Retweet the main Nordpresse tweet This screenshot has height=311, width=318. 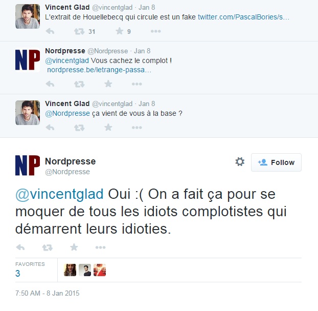point(48,247)
